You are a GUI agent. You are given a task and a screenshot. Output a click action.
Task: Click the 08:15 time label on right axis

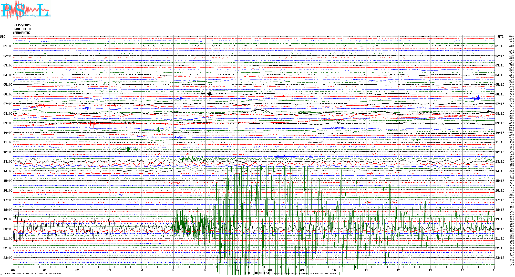pos(500,114)
